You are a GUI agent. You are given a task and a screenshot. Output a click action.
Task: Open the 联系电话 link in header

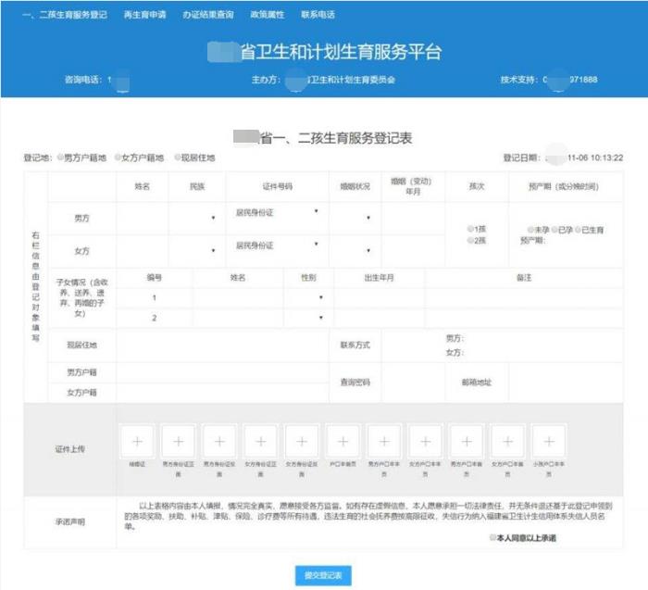(x=318, y=15)
